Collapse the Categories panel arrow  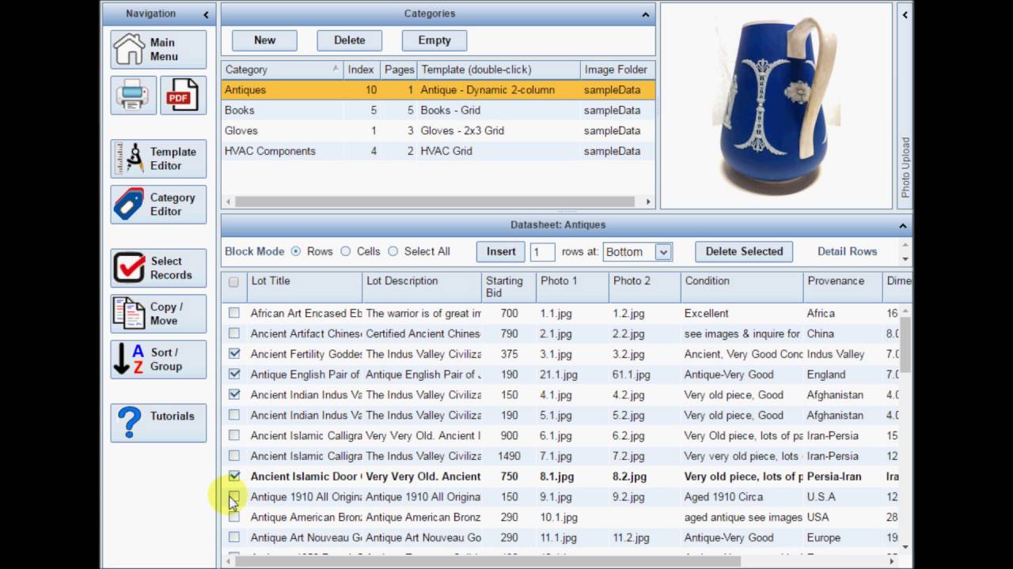(x=646, y=14)
